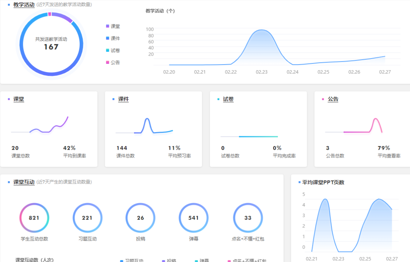Toggle the 课堂 legend item in the donut chart
The width and height of the screenshot is (410, 262).
(x=113, y=26)
